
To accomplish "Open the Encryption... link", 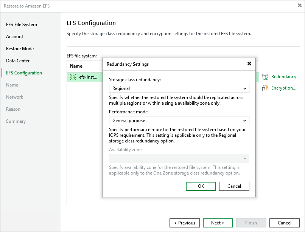I will pos(283,88).
